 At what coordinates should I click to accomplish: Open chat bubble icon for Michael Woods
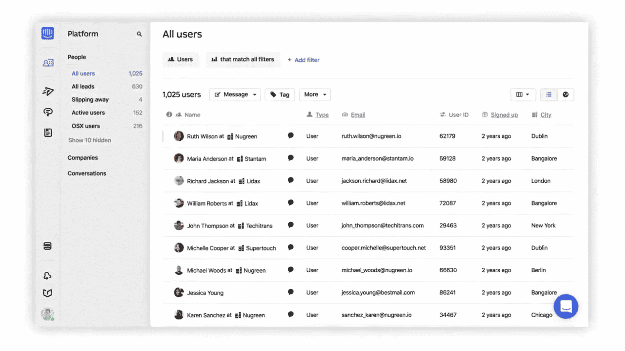click(291, 270)
